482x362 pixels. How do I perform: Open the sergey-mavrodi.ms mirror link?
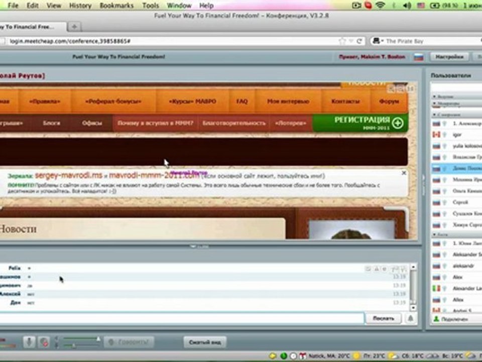[69, 175]
